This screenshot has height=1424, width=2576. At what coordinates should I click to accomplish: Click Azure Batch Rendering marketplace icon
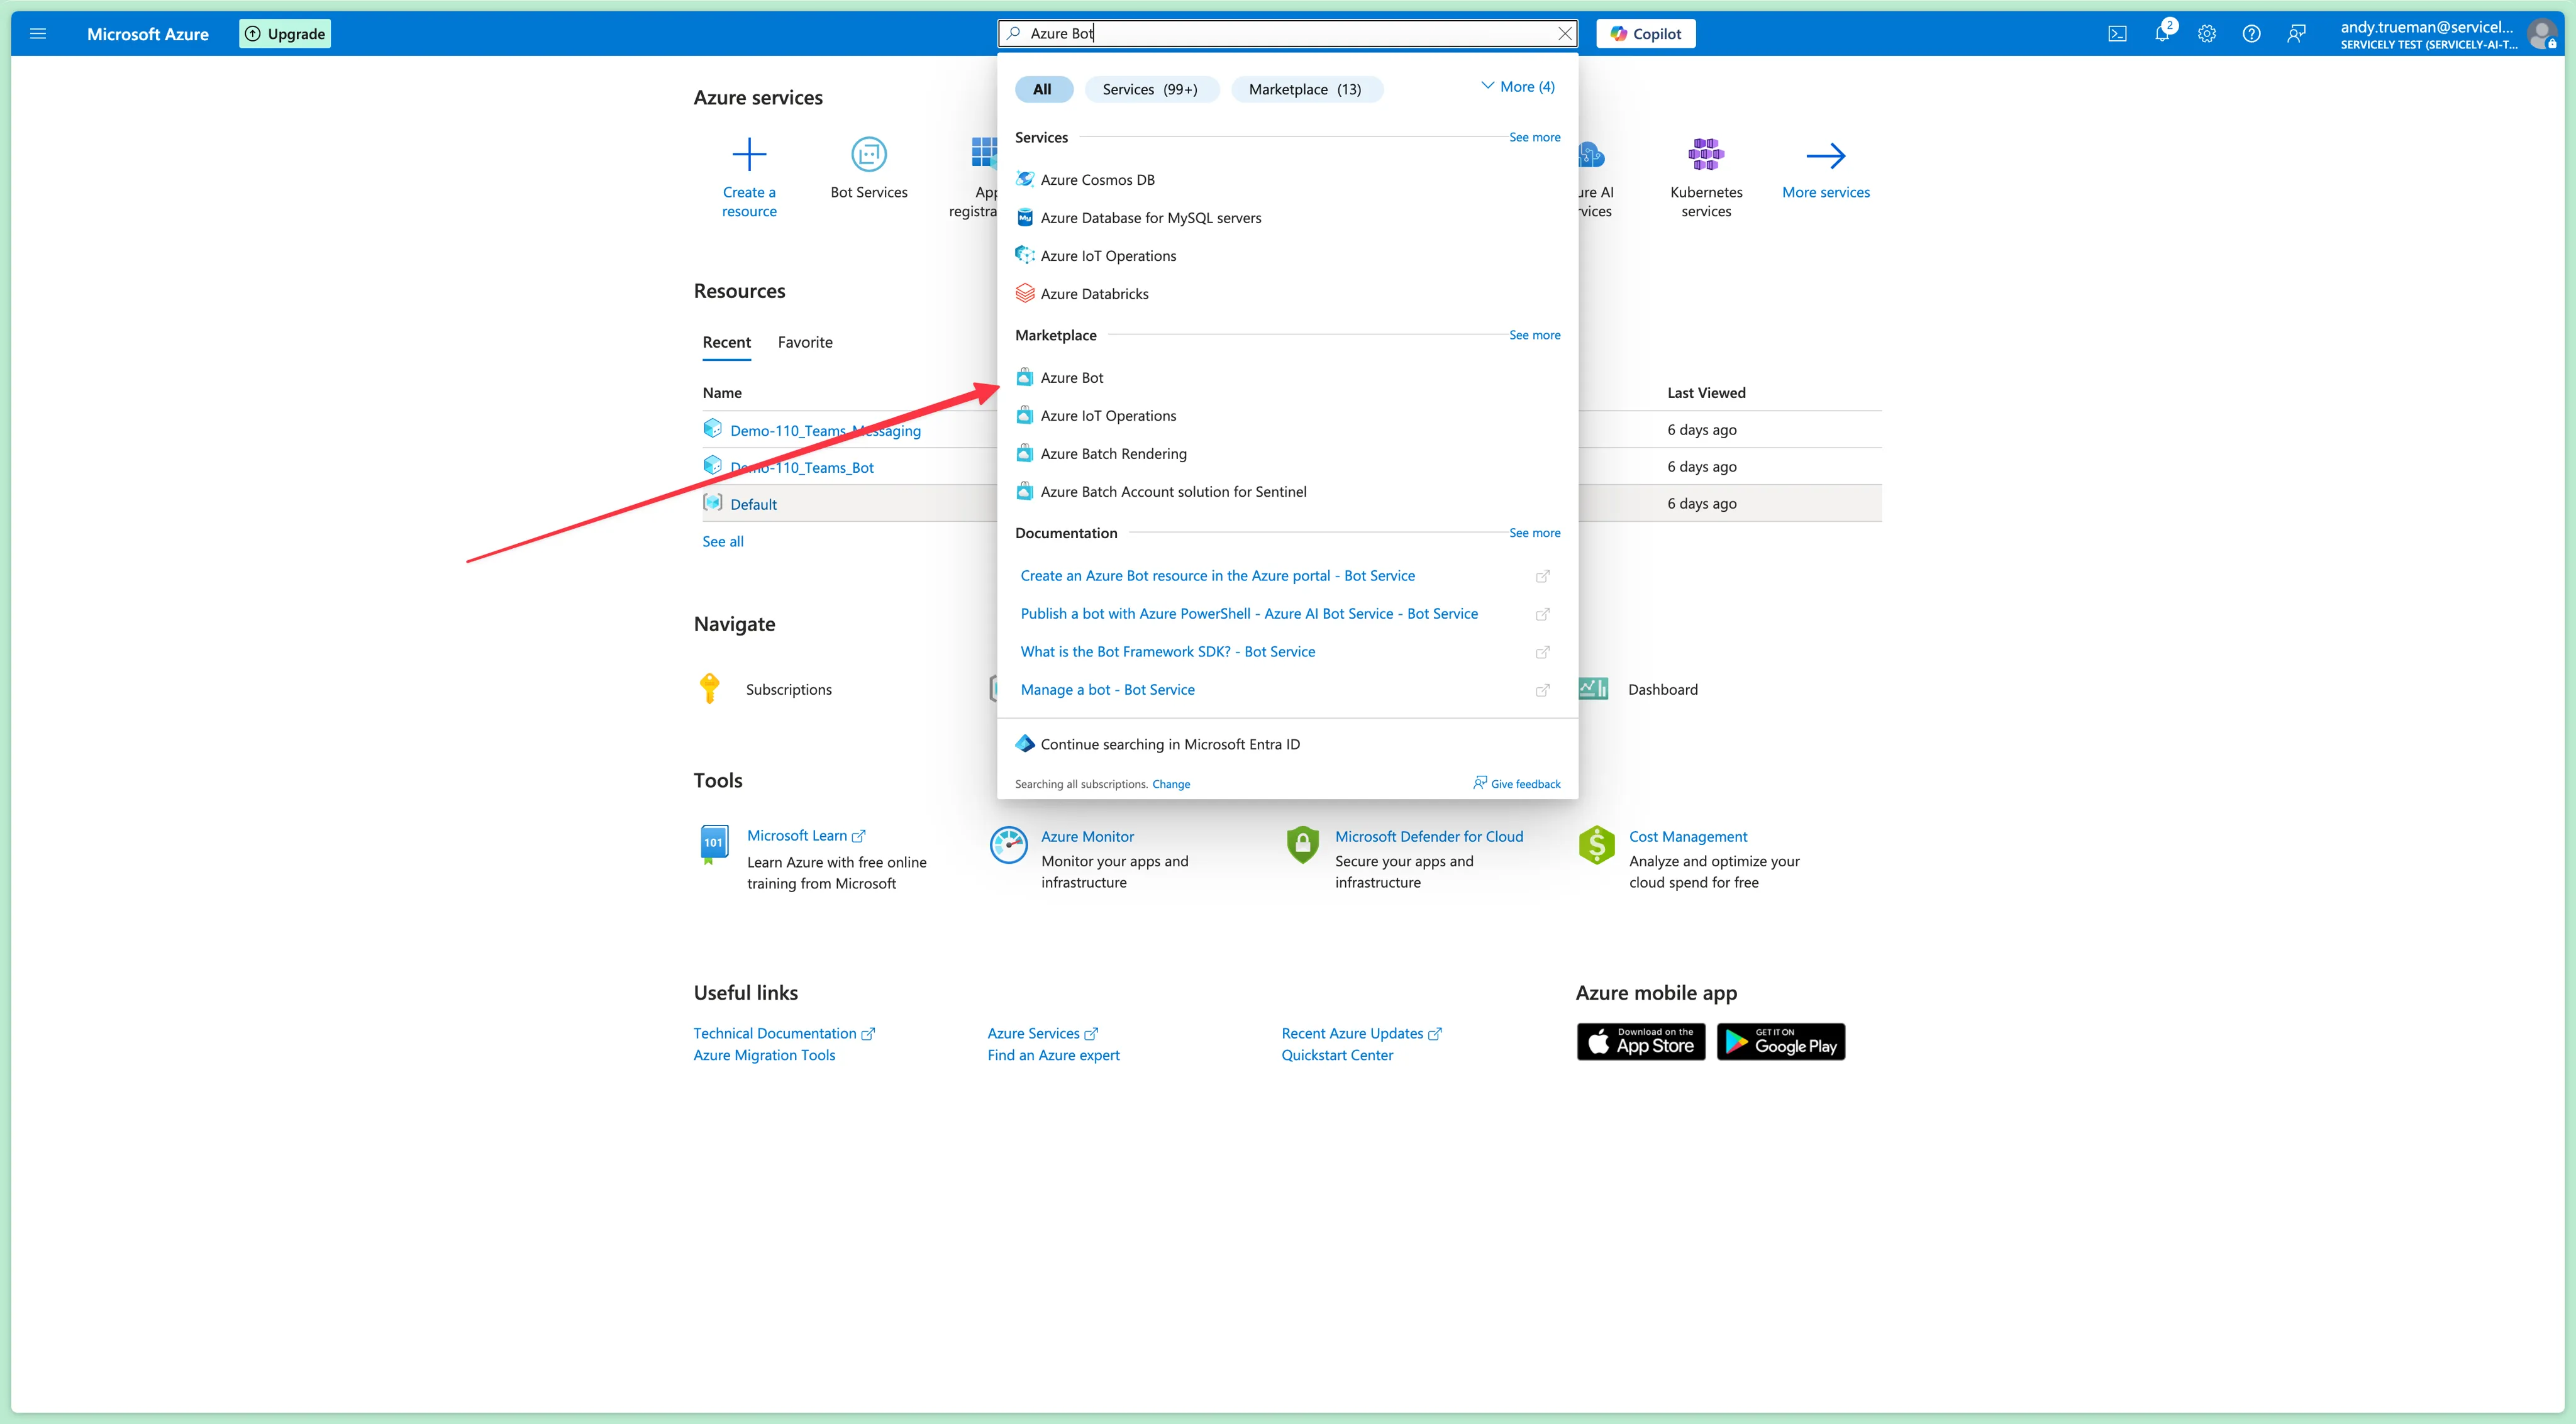click(1025, 454)
